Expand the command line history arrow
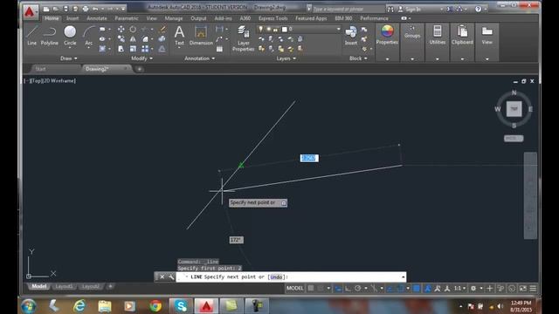Screen dimensions: 559x314 point(403,277)
